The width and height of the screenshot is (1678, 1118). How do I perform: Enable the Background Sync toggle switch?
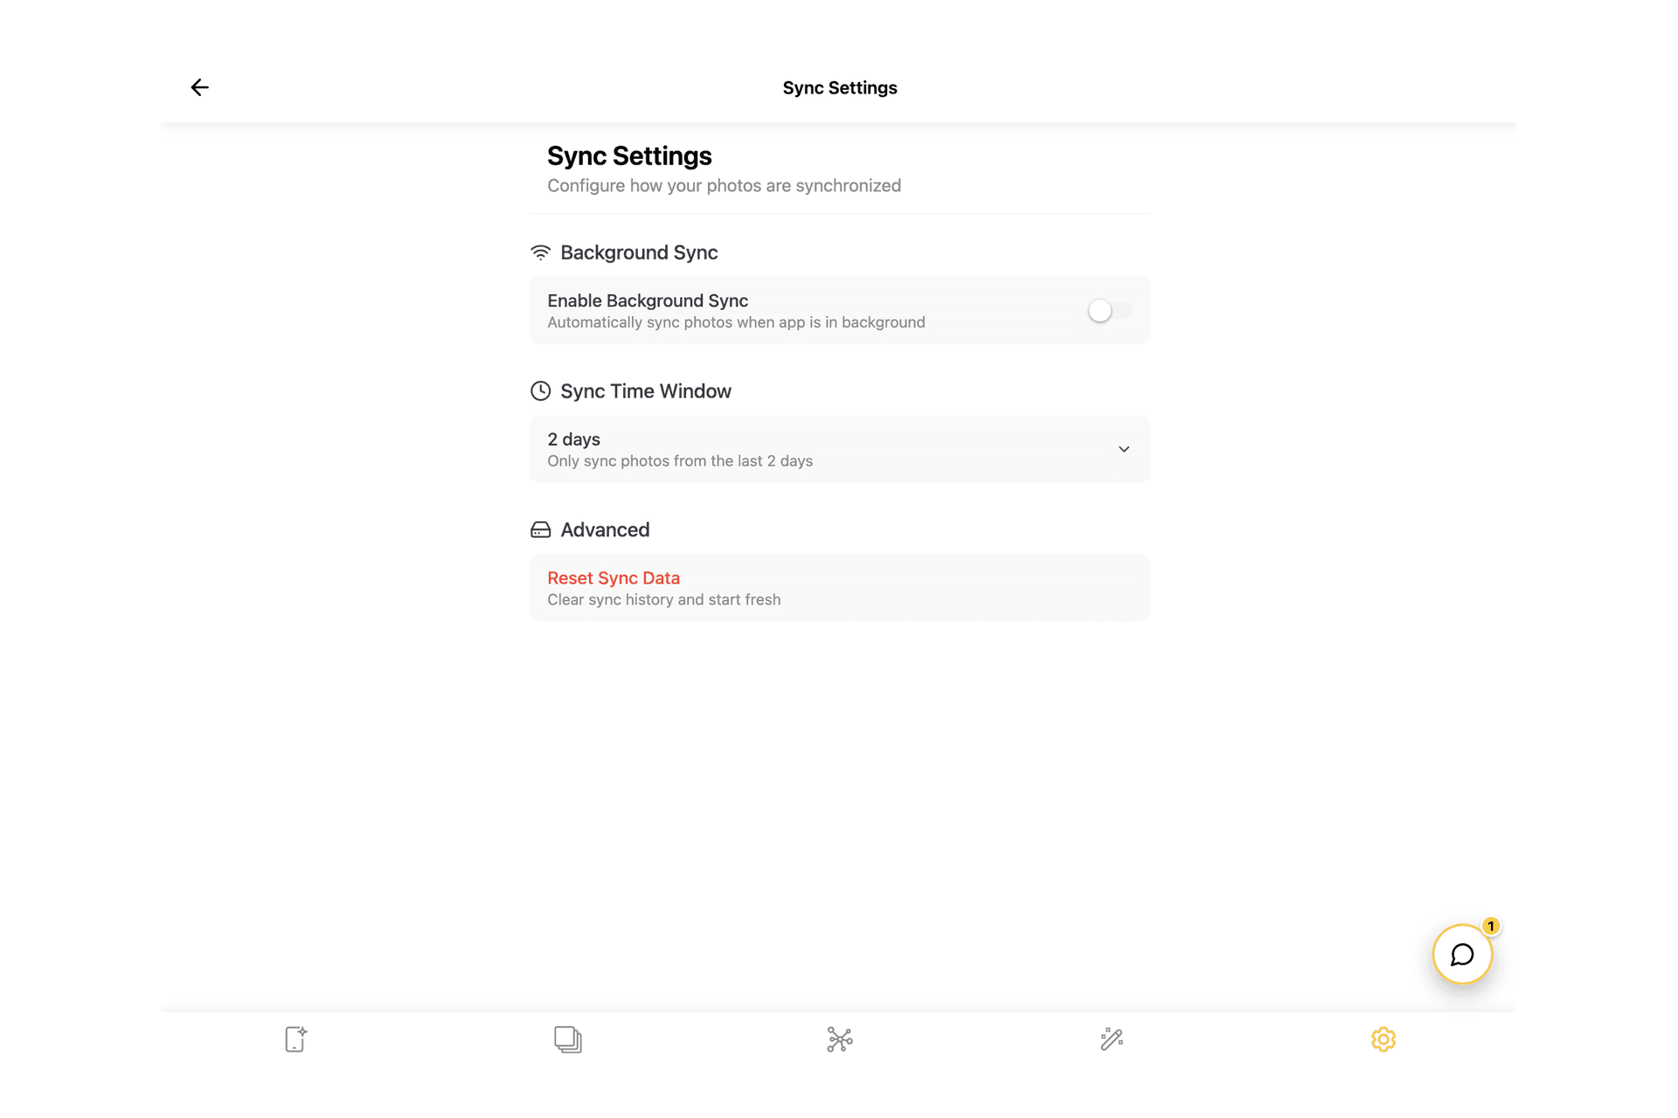[1109, 311]
